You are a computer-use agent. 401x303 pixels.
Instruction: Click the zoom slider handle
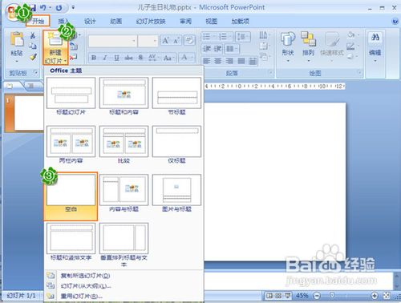332,295
